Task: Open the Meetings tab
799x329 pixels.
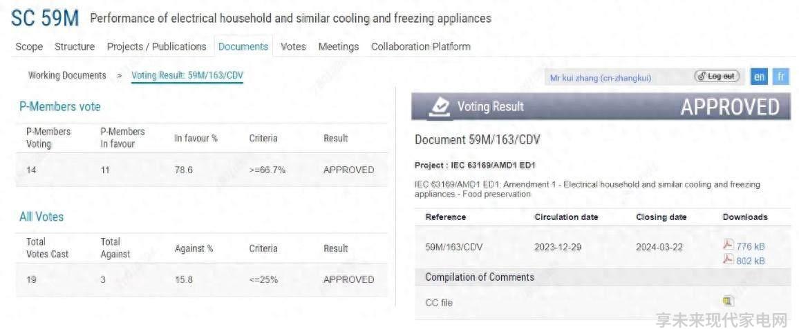Action: (x=339, y=47)
